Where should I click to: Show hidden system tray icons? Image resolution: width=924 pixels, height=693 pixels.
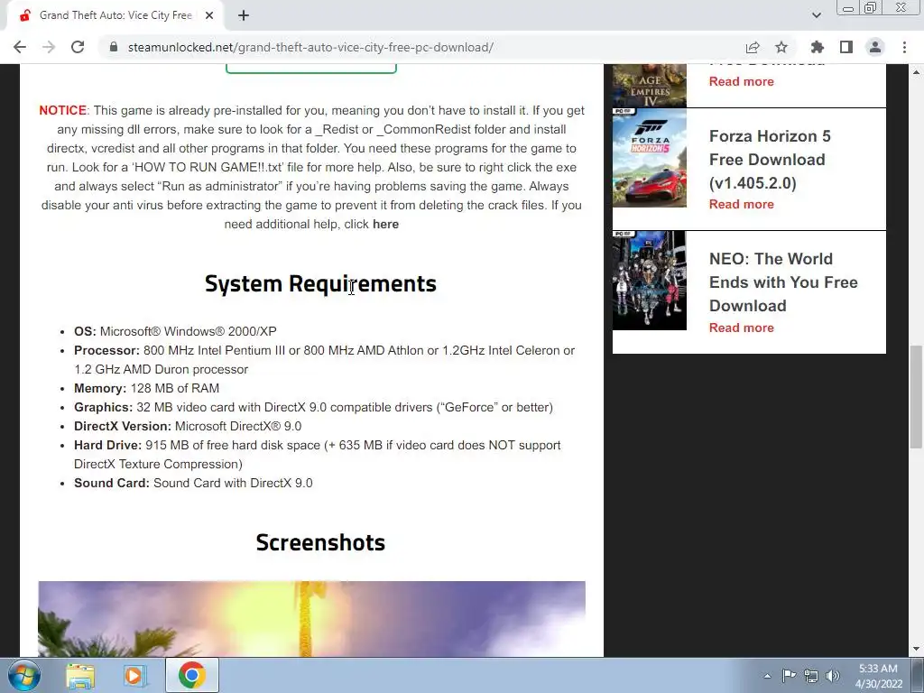767,676
